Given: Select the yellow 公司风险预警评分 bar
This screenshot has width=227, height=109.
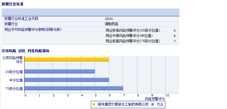Looking at the screenshot, I should click(67, 59).
